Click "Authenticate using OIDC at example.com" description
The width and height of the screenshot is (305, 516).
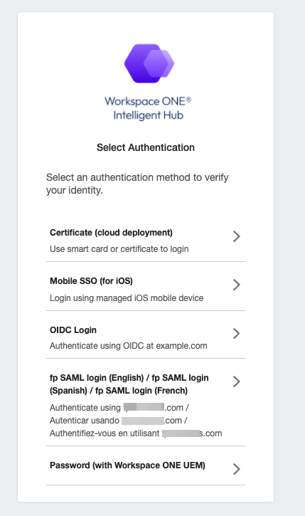[x=129, y=346]
